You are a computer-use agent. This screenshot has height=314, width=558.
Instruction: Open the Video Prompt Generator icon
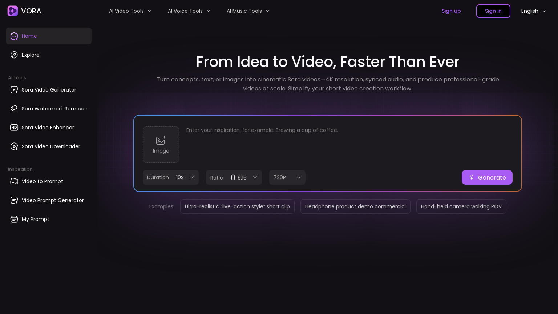14,200
